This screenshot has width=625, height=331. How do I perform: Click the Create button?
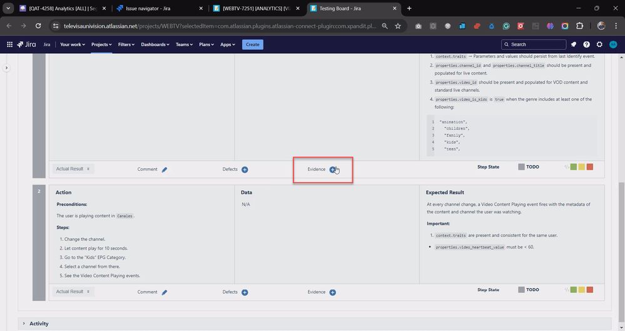point(252,44)
